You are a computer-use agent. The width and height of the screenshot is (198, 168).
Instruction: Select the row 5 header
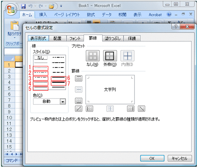pyautogui.click(x=9, y=88)
